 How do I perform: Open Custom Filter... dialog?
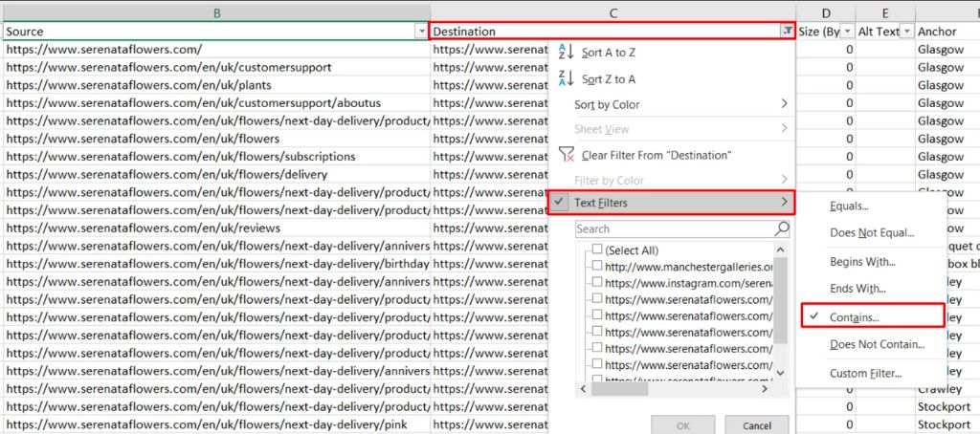click(x=865, y=374)
